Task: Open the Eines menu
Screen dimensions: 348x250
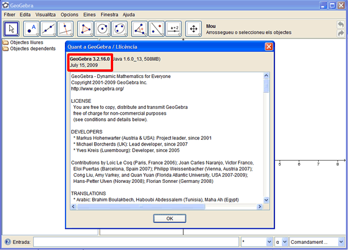Action: point(88,13)
